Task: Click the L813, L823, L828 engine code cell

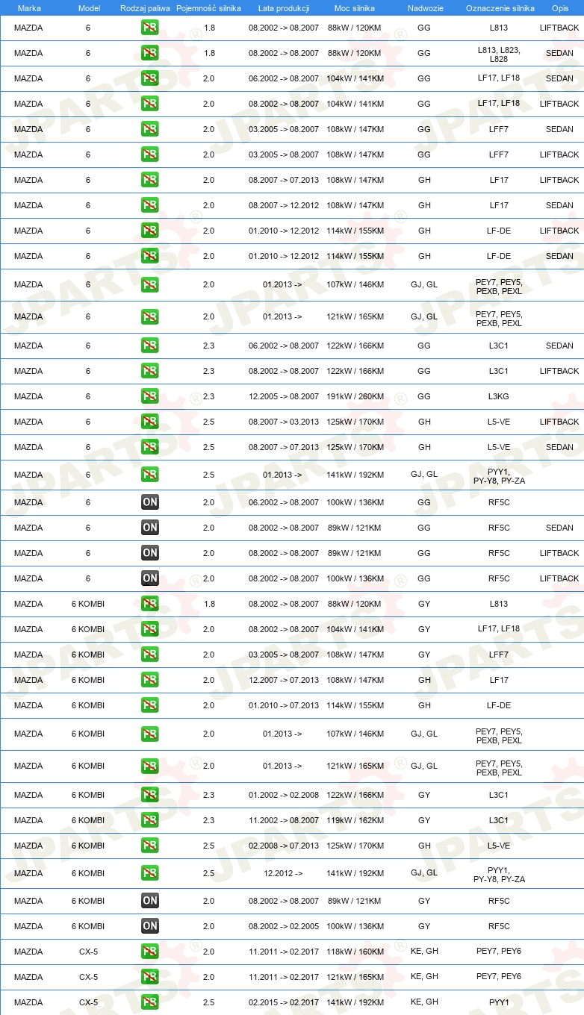Action: [x=499, y=54]
